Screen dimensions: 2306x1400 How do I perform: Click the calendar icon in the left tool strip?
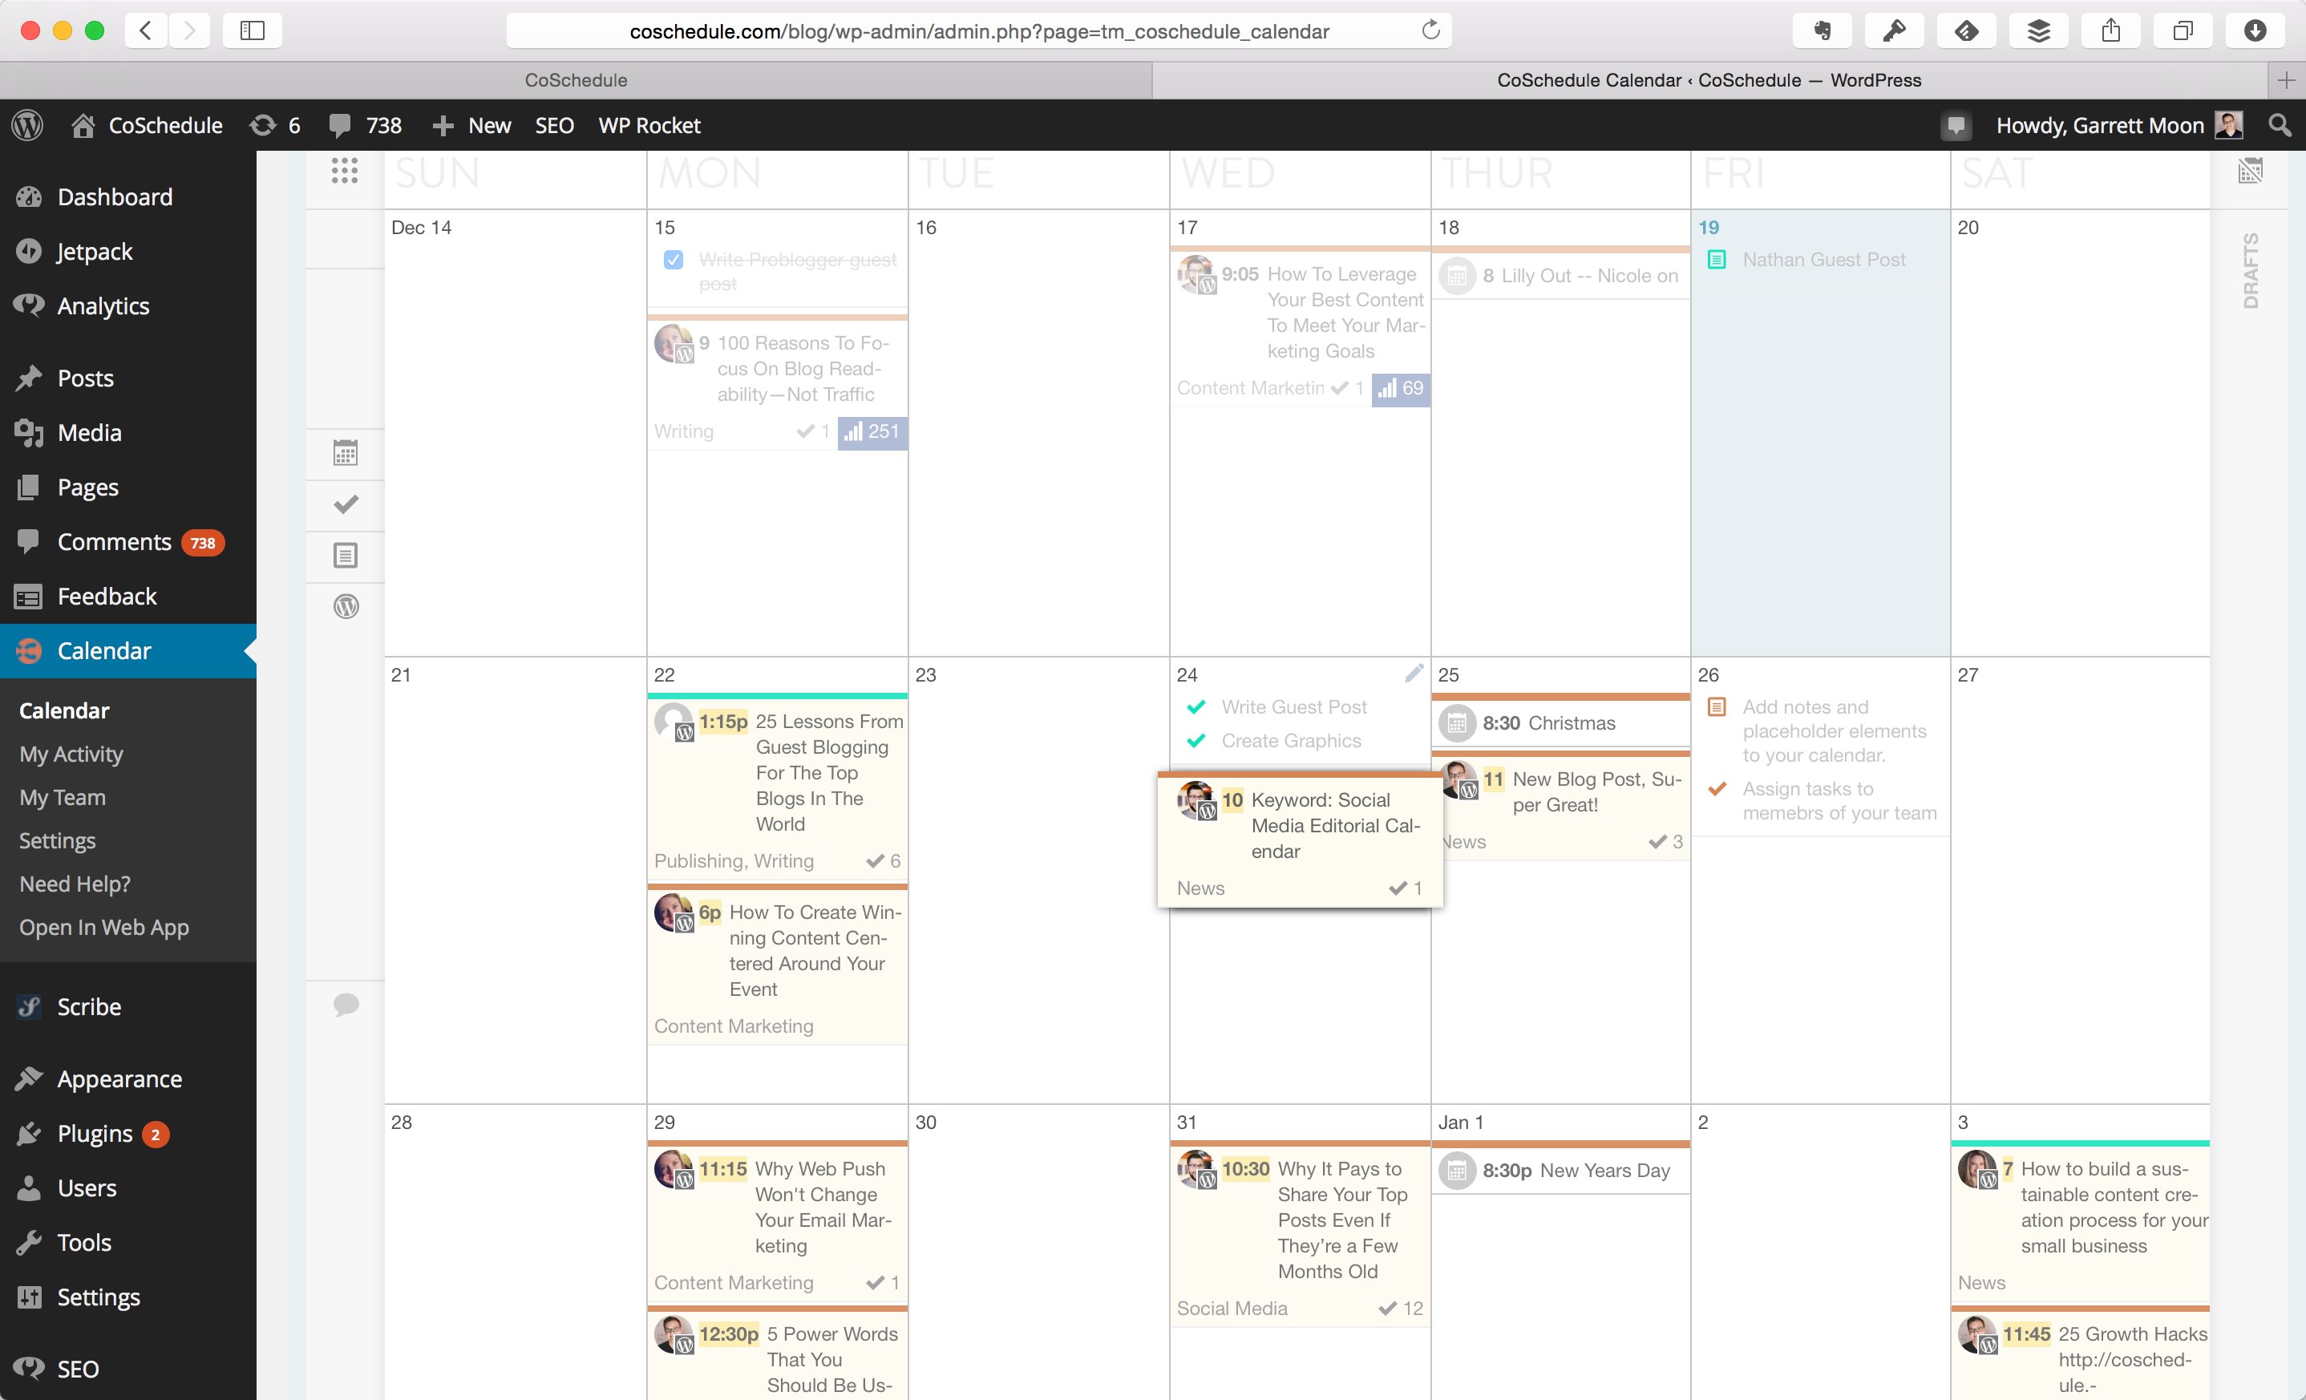346,454
